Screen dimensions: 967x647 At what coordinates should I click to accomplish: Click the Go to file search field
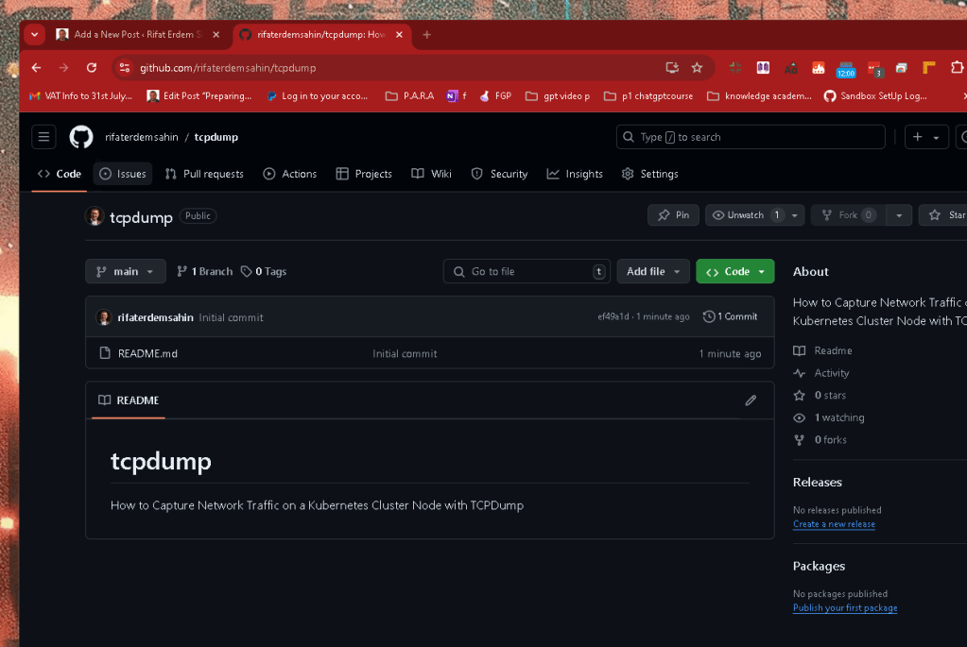tap(527, 271)
